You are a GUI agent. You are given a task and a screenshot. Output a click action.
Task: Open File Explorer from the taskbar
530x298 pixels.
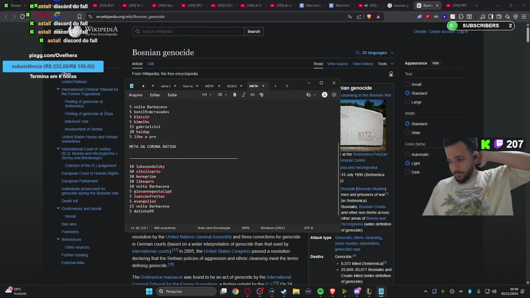click(x=296, y=291)
